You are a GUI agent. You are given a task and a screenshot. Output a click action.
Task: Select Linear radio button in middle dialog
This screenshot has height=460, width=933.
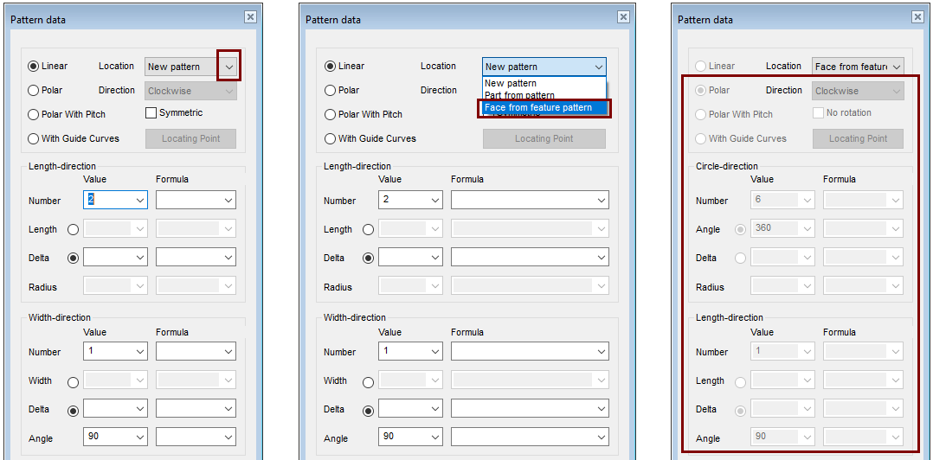(330, 66)
